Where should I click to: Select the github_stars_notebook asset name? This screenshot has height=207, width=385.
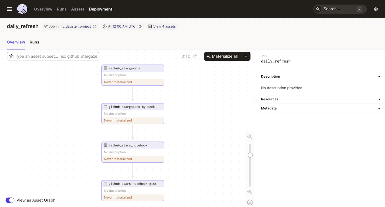point(128,145)
